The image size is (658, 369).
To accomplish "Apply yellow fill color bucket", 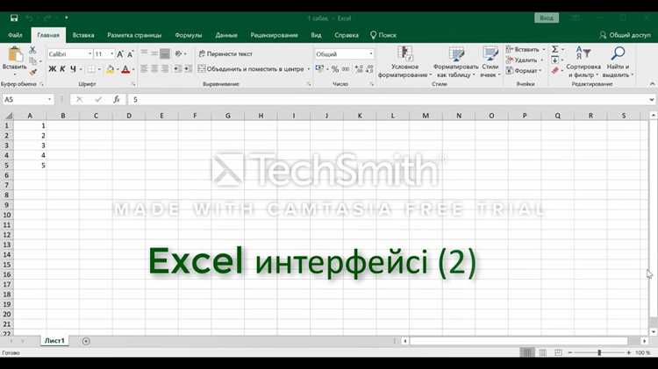I will pos(110,69).
